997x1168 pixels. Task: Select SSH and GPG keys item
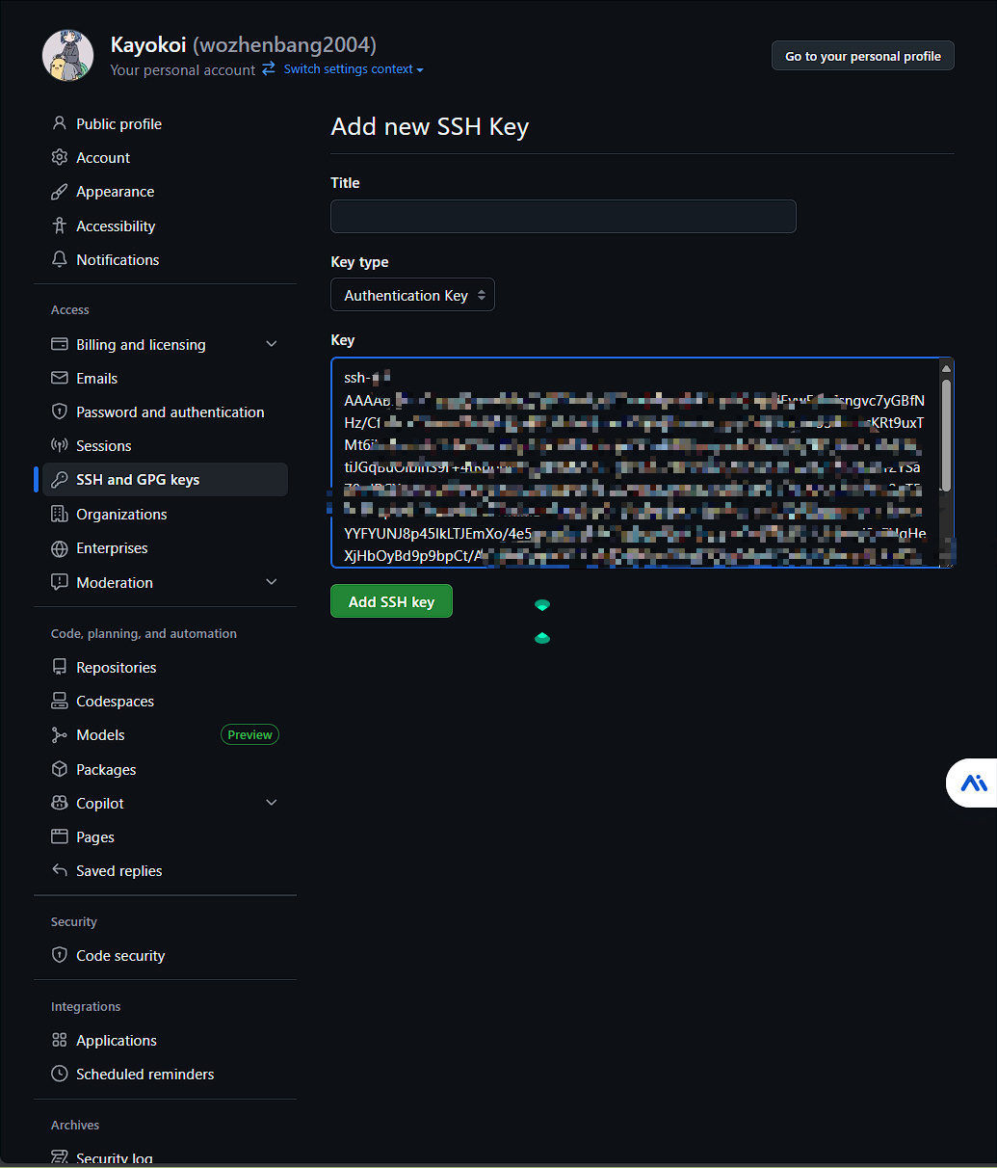point(165,480)
